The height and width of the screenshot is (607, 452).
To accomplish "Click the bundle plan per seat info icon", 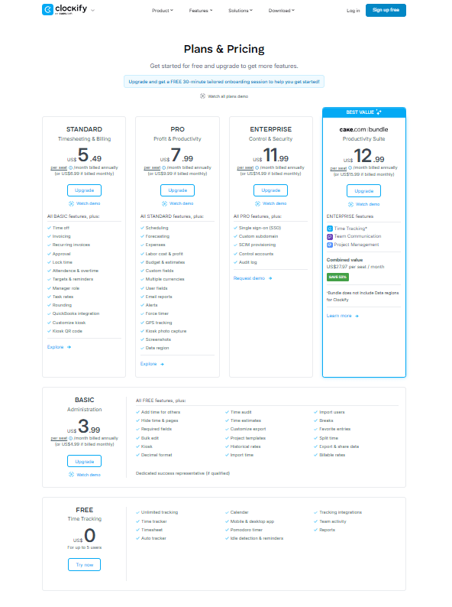I will pos(350,168).
